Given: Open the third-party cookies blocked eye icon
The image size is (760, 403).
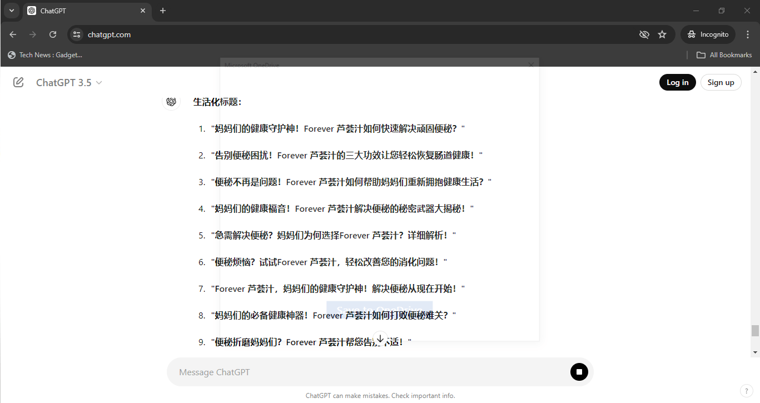Looking at the screenshot, I should tap(644, 34).
